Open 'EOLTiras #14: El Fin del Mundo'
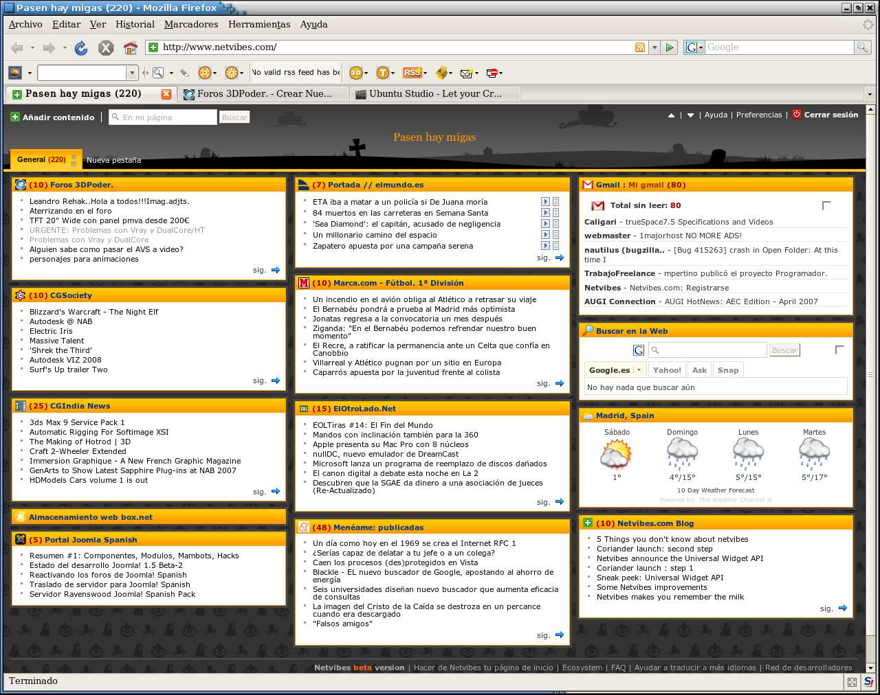Screen dimensions: 880x695 [x=373, y=425]
